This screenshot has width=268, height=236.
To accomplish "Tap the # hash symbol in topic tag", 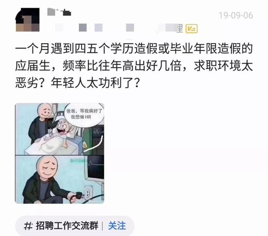I will (28, 226).
